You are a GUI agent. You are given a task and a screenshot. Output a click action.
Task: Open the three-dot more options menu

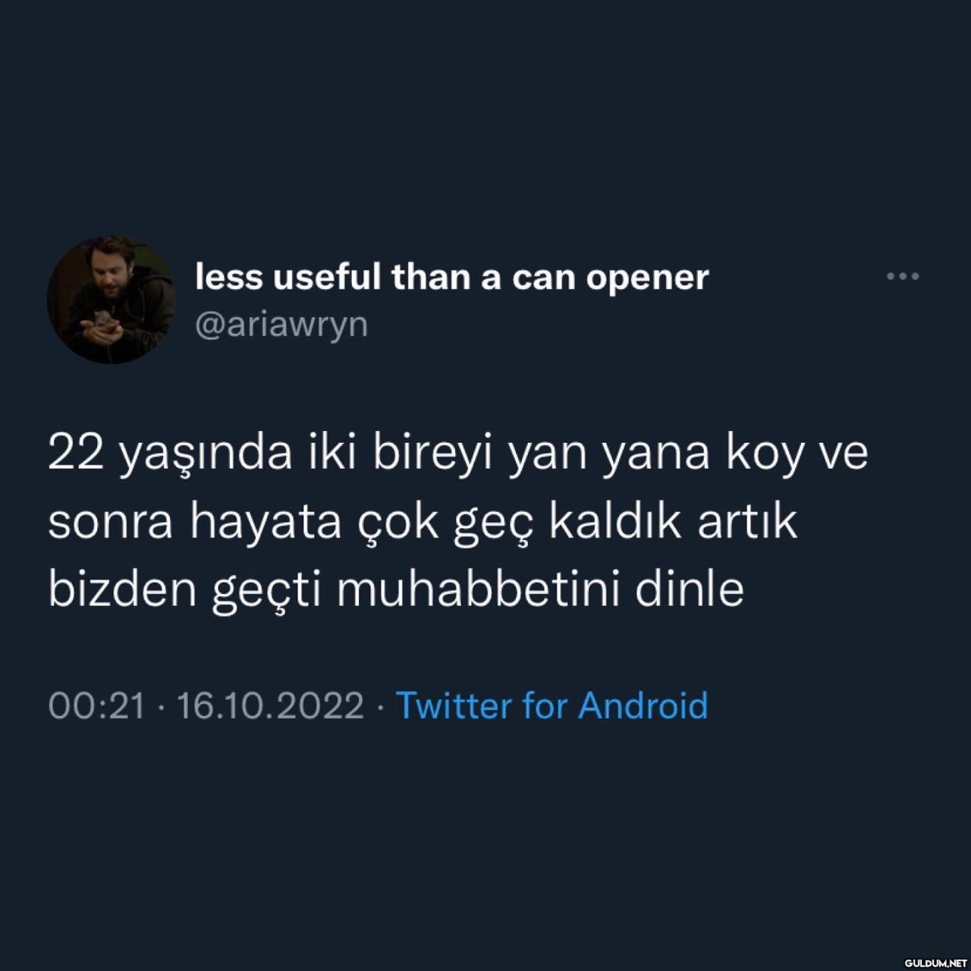903,277
